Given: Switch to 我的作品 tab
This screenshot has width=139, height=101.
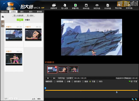Looking at the screenshot, I should click(5, 12).
